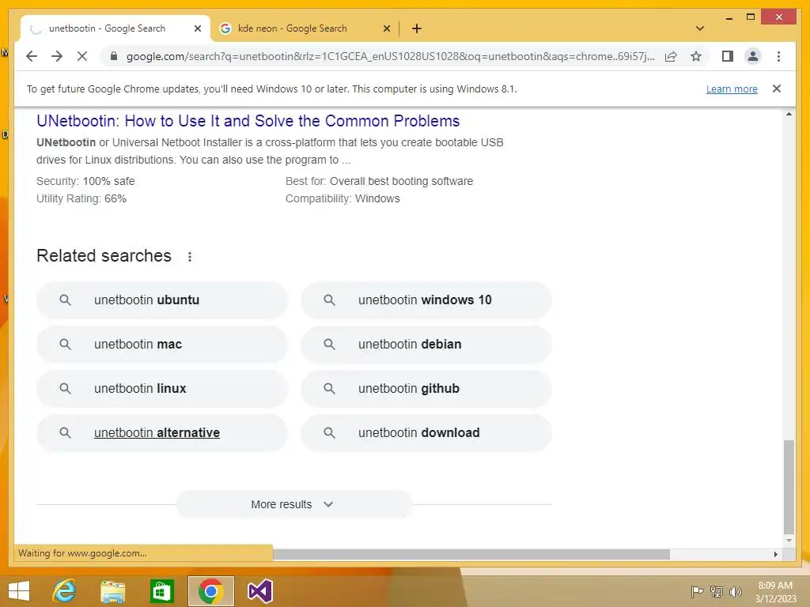Screen dimensions: 810x607
Task: Click the scroll up arrow
Action: coord(789,114)
